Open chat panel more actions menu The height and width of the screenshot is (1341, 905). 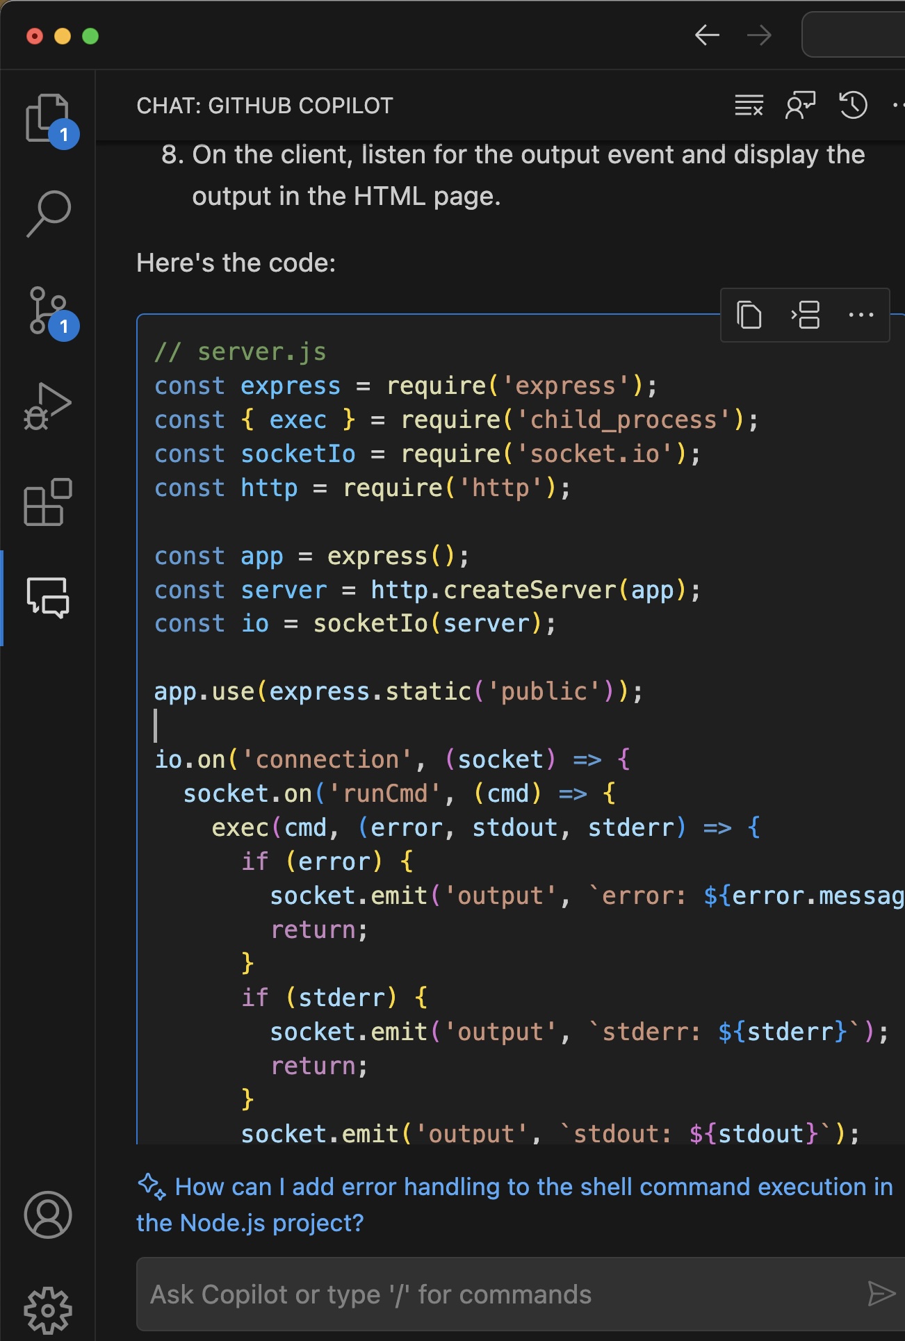[x=898, y=106]
